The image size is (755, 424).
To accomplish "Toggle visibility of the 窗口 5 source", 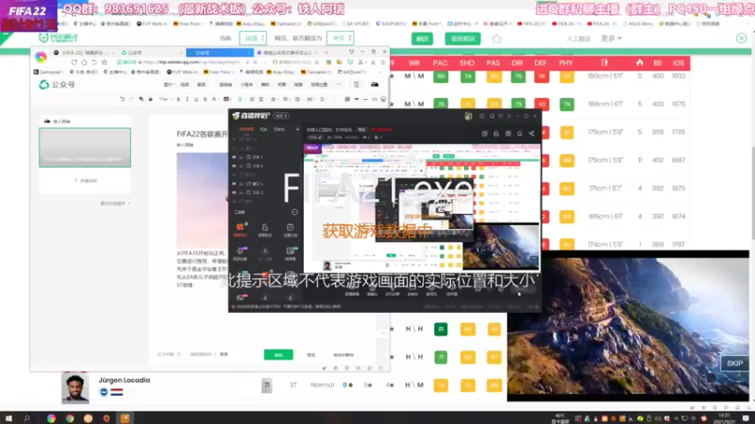I will pyautogui.click(x=234, y=184).
